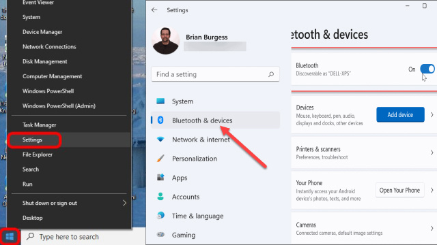This screenshot has width=437, height=245.
Task: Click the Network wifi icon in sidebar
Action: pyautogui.click(x=160, y=139)
